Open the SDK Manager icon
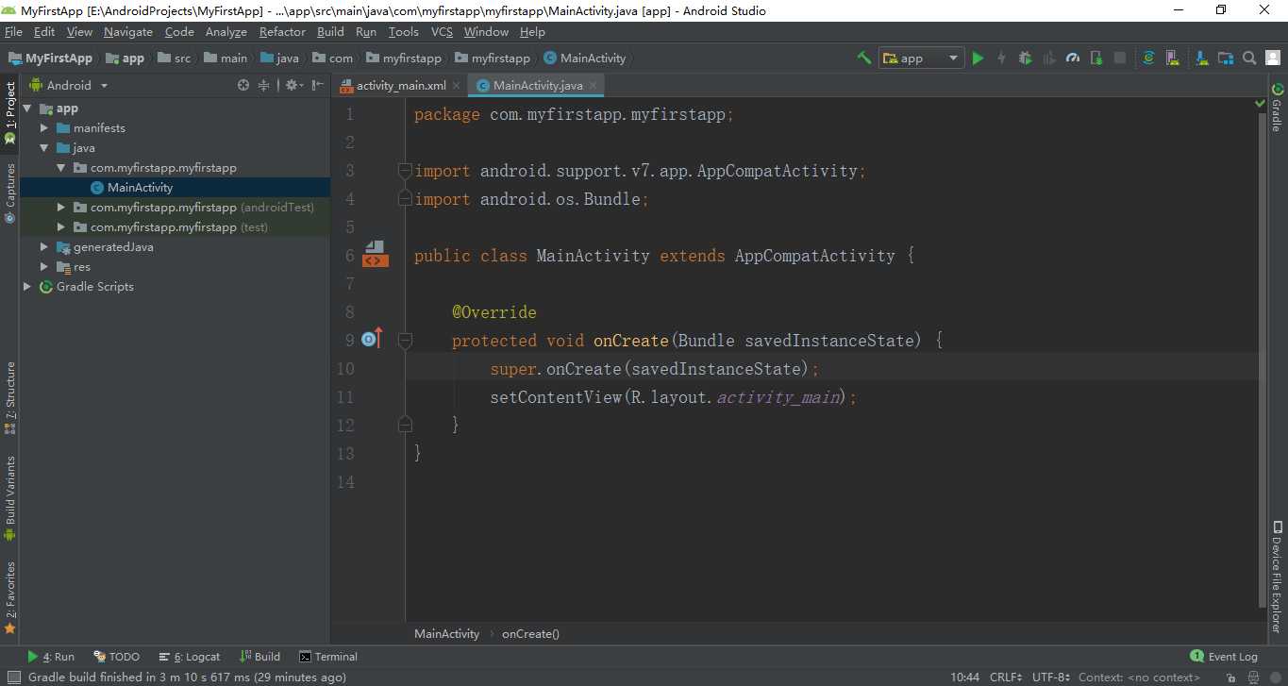 1201,59
